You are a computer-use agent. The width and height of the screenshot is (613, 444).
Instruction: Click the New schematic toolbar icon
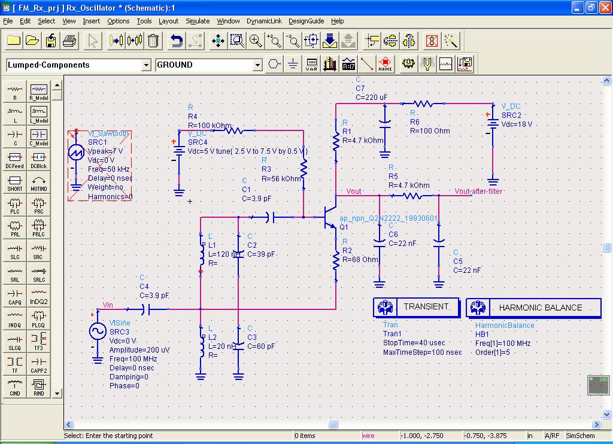coord(14,41)
